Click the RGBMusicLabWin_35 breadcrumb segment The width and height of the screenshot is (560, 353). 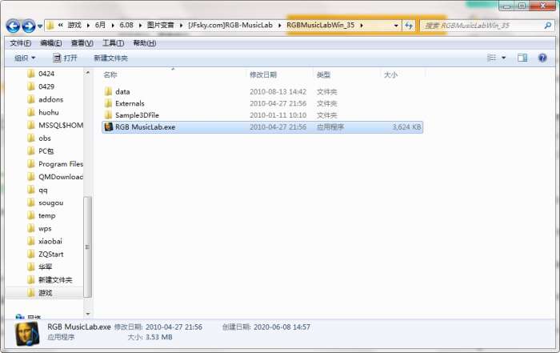tap(320, 25)
